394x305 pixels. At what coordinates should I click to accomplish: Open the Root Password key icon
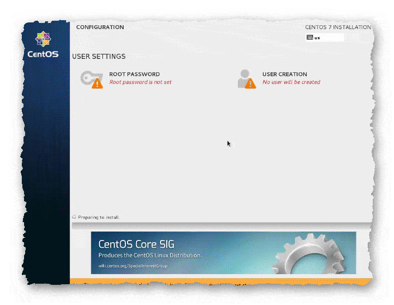(x=92, y=80)
